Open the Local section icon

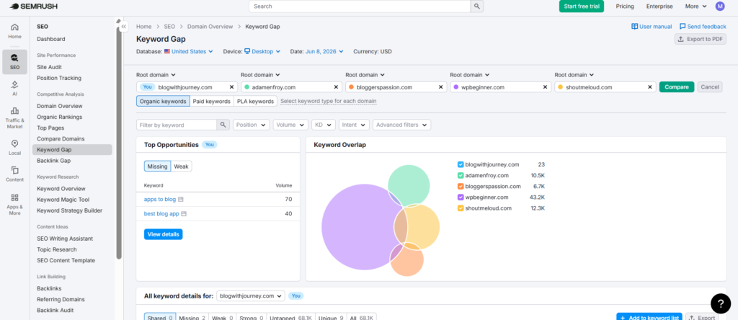click(14, 147)
